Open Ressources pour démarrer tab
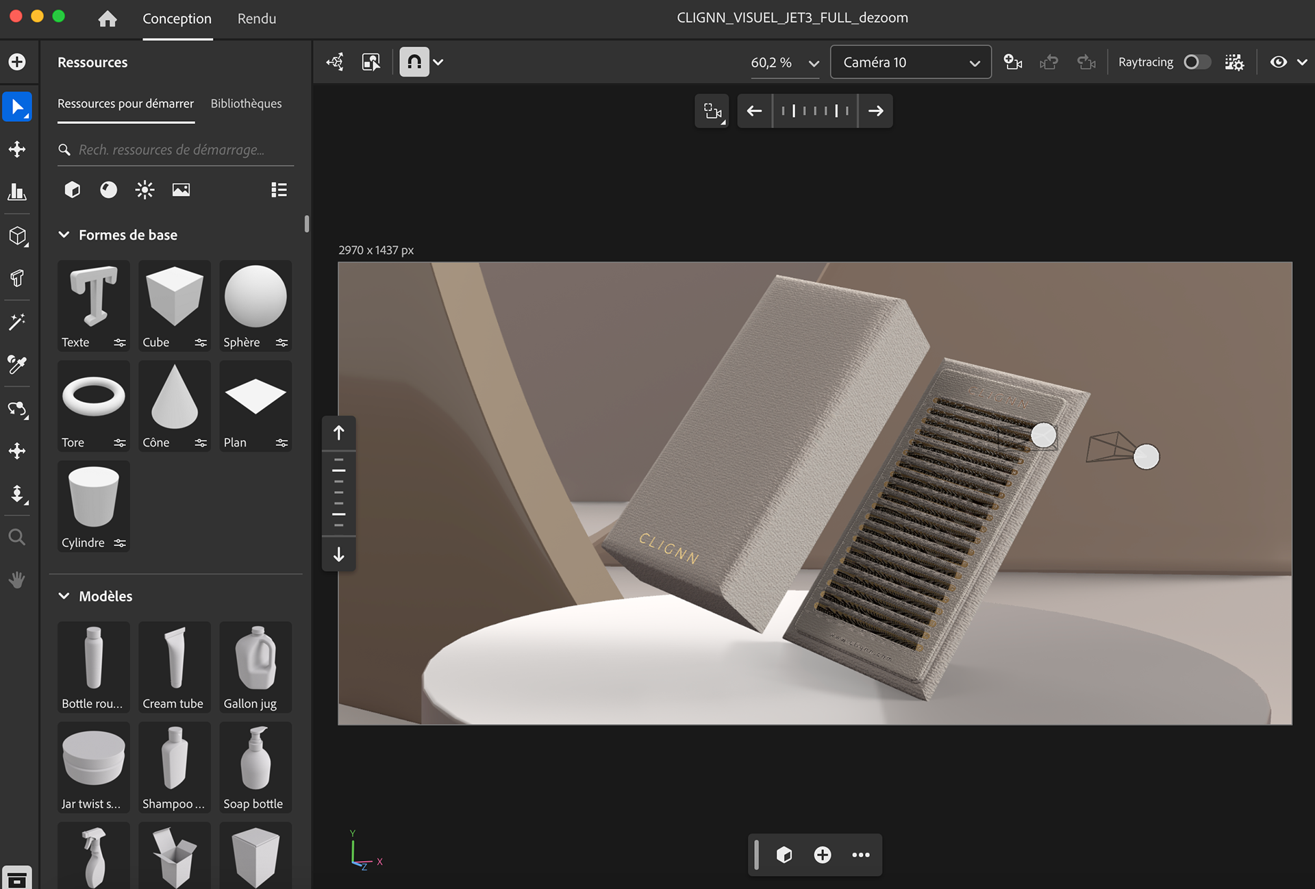 pos(125,103)
